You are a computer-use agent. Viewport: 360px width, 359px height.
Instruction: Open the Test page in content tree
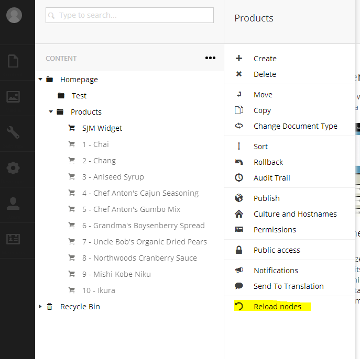79,96
